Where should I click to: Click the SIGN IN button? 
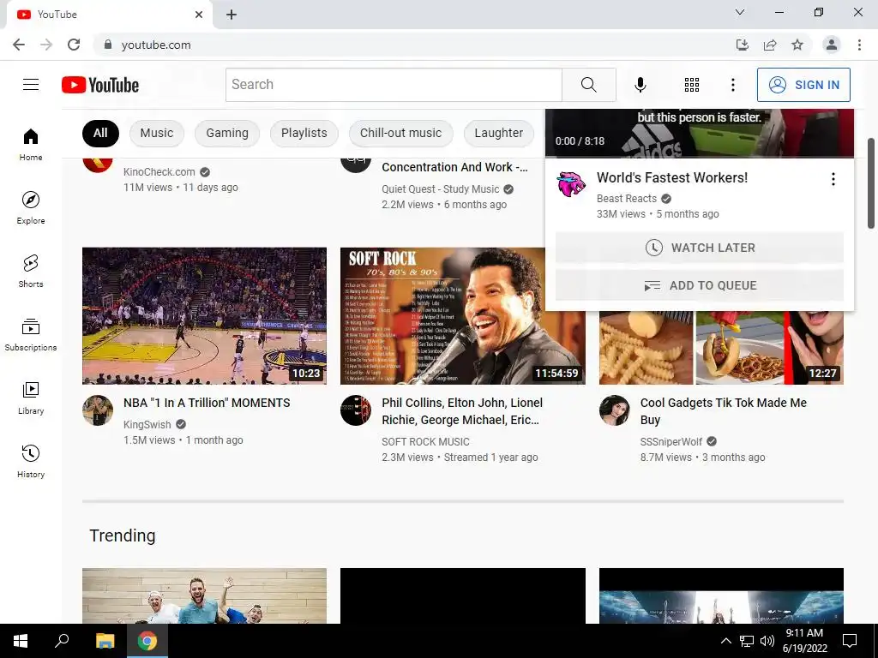[x=803, y=85]
